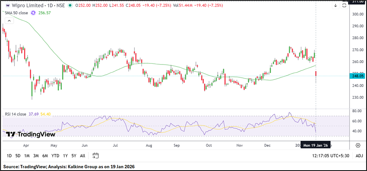367x171 pixels.
Task: Click the Mon 19 Jan '26 date marker
Action: 316,145
